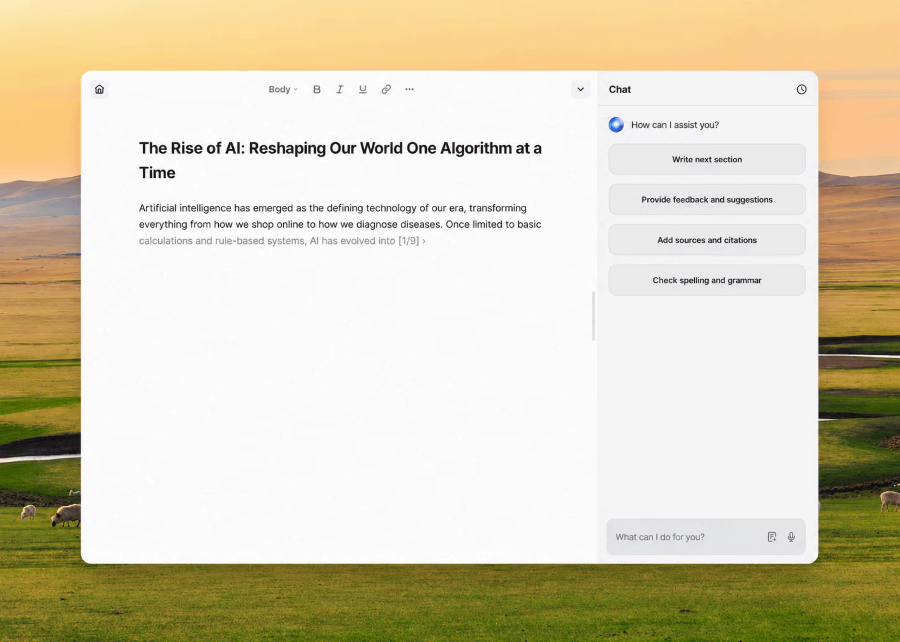The image size is (900, 642).
Task: Choose Write next section suggestion
Action: click(x=707, y=159)
